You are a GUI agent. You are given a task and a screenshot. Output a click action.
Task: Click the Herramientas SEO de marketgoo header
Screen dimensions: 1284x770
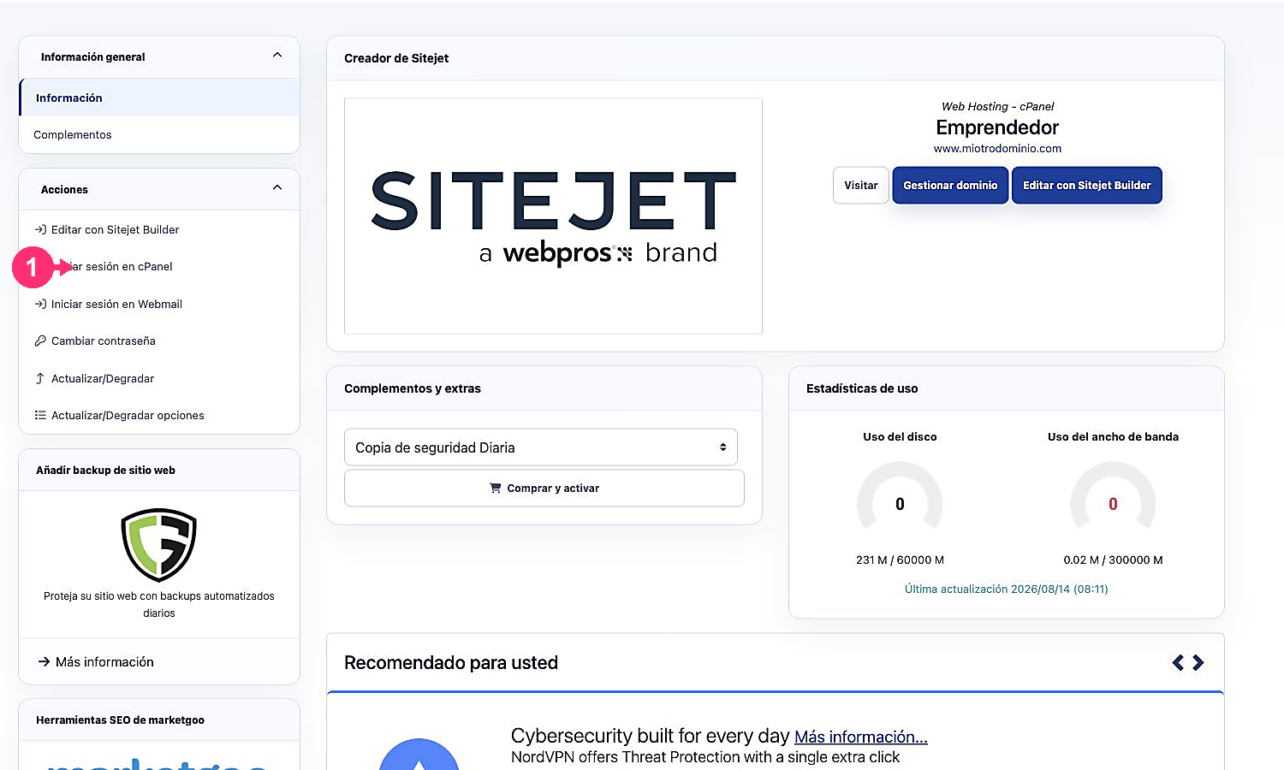click(x=120, y=720)
